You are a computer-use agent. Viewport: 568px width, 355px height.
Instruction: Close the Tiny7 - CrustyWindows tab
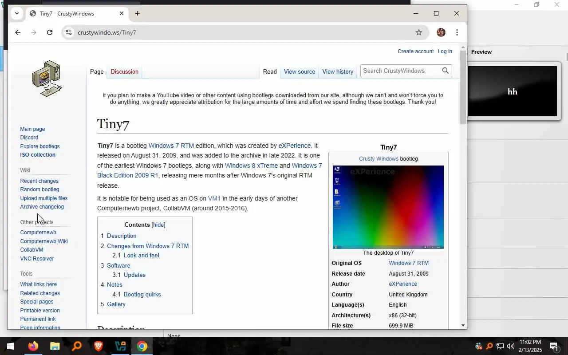click(121, 13)
